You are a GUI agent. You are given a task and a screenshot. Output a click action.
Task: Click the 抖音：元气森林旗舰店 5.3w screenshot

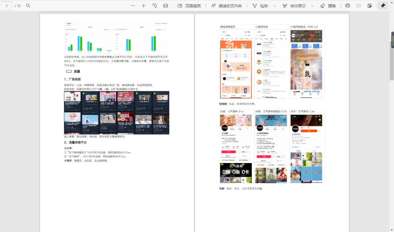click(x=271, y=148)
